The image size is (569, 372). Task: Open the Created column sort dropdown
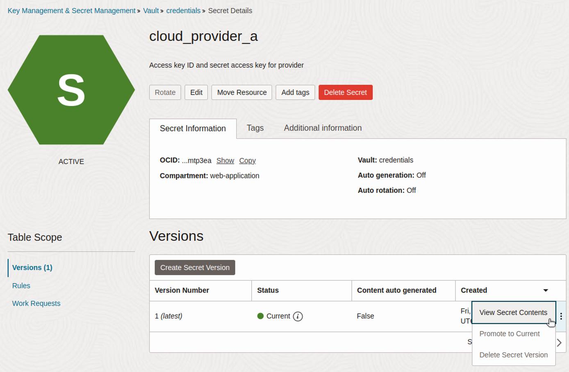545,290
